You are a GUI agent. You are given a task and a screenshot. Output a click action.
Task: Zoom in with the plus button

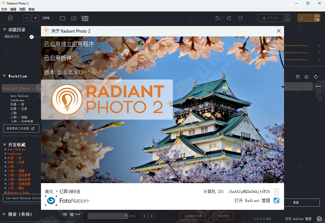tap(35, 18)
